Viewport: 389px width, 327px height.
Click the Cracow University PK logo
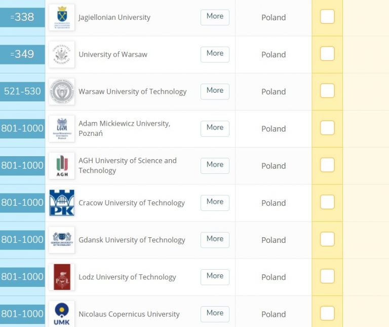(x=62, y=203)
